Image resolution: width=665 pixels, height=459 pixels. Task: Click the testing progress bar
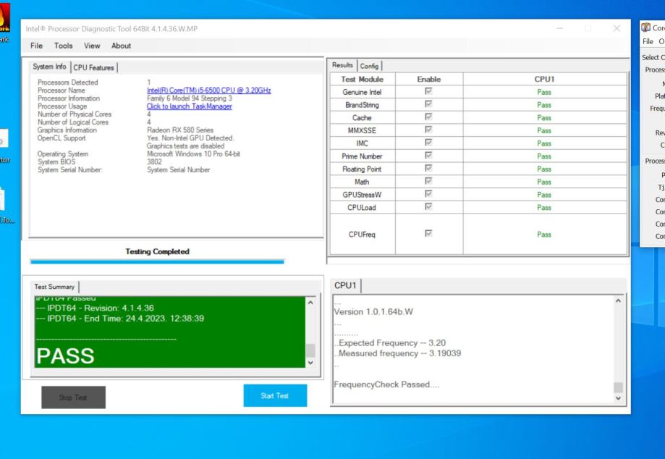157,262
